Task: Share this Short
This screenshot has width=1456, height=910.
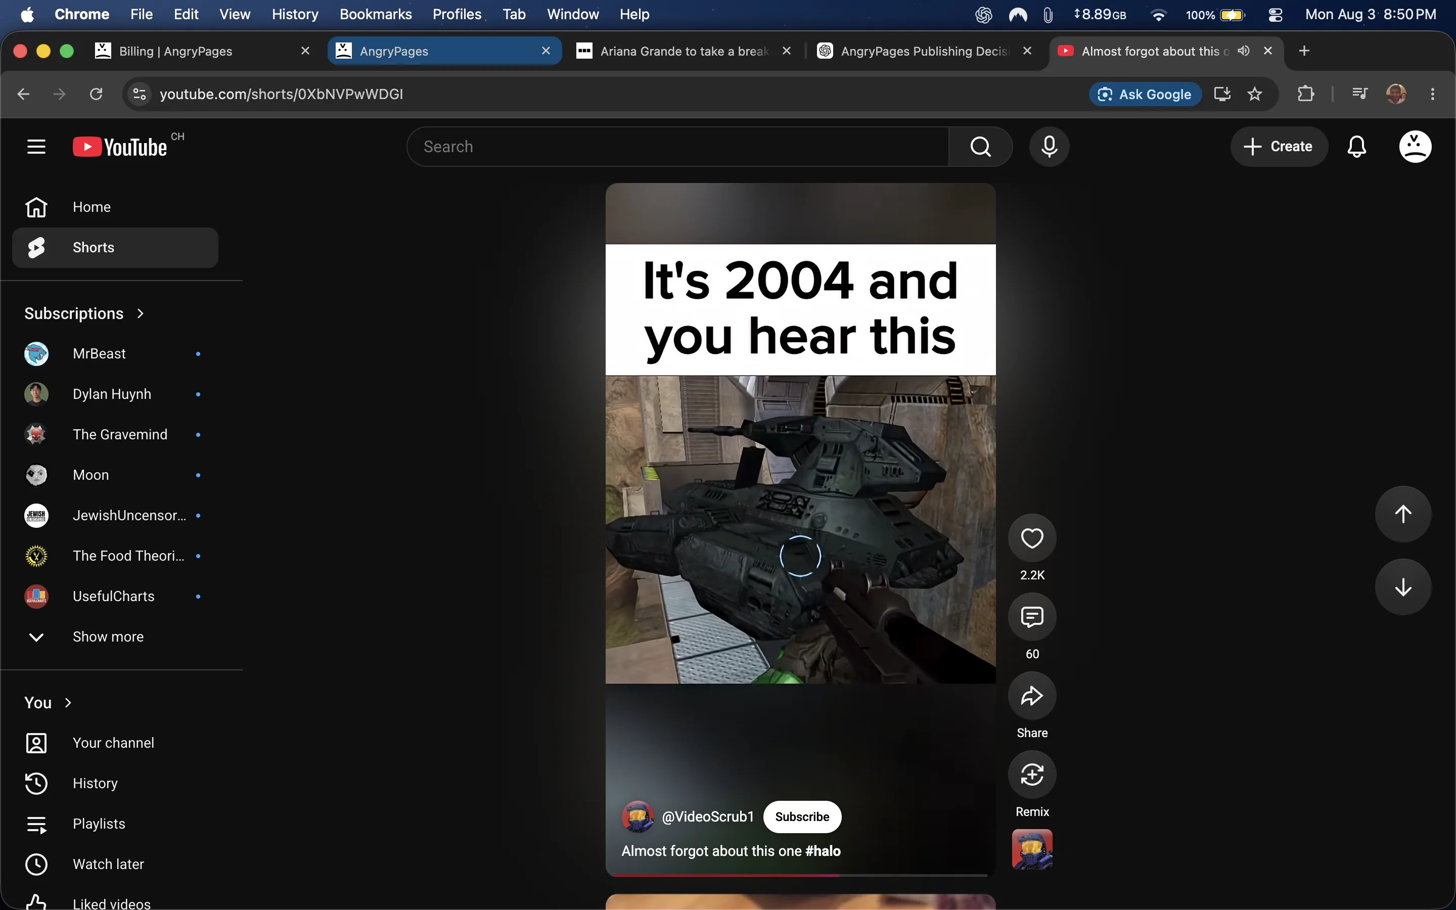Action: [1032, 695]
